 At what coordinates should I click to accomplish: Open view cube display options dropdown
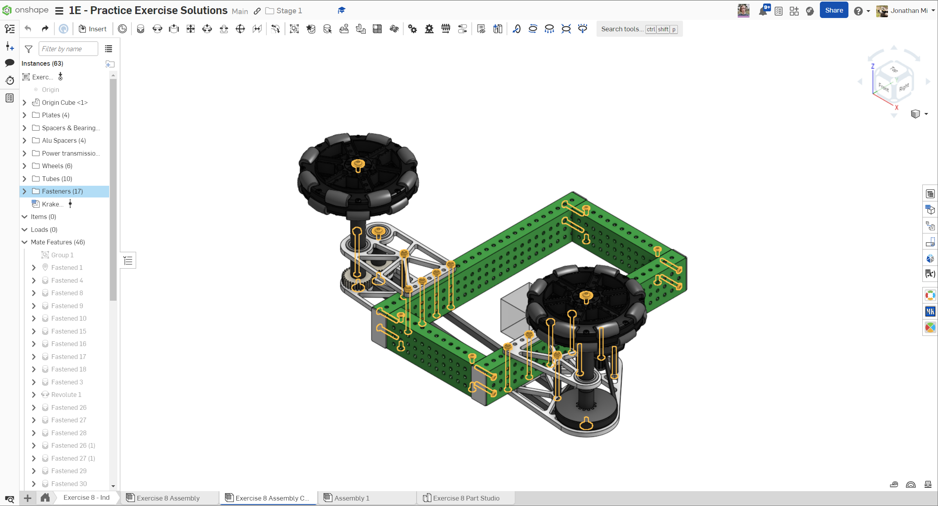[926, 114]
